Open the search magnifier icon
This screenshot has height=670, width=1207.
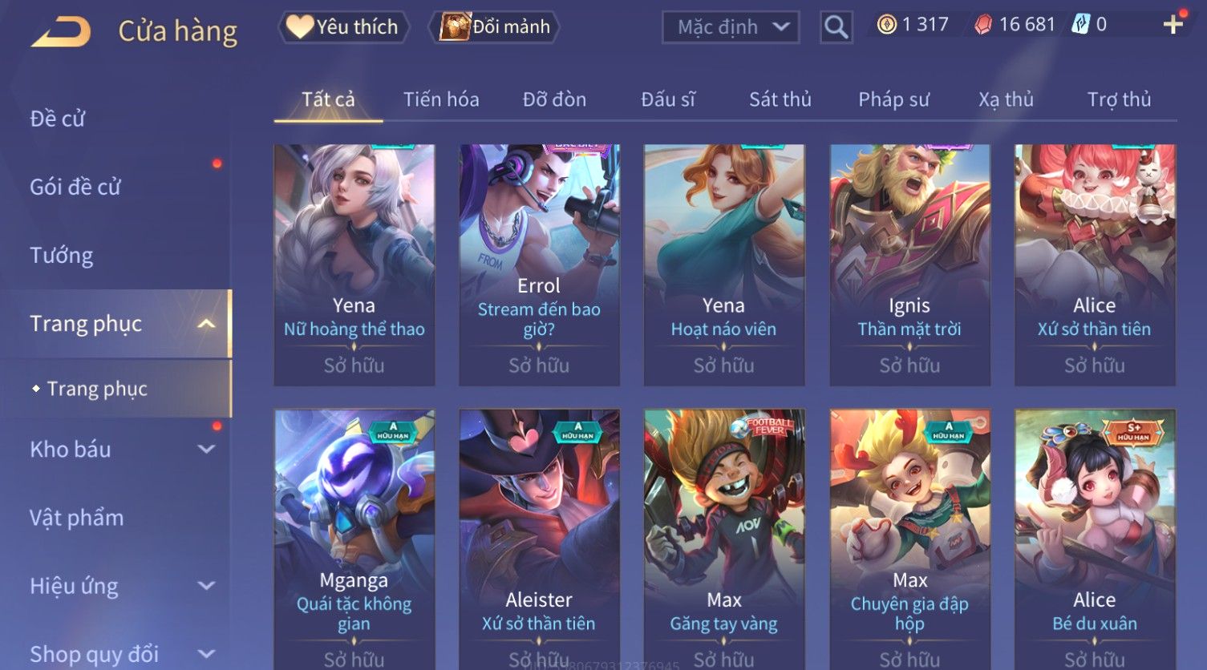836,27
